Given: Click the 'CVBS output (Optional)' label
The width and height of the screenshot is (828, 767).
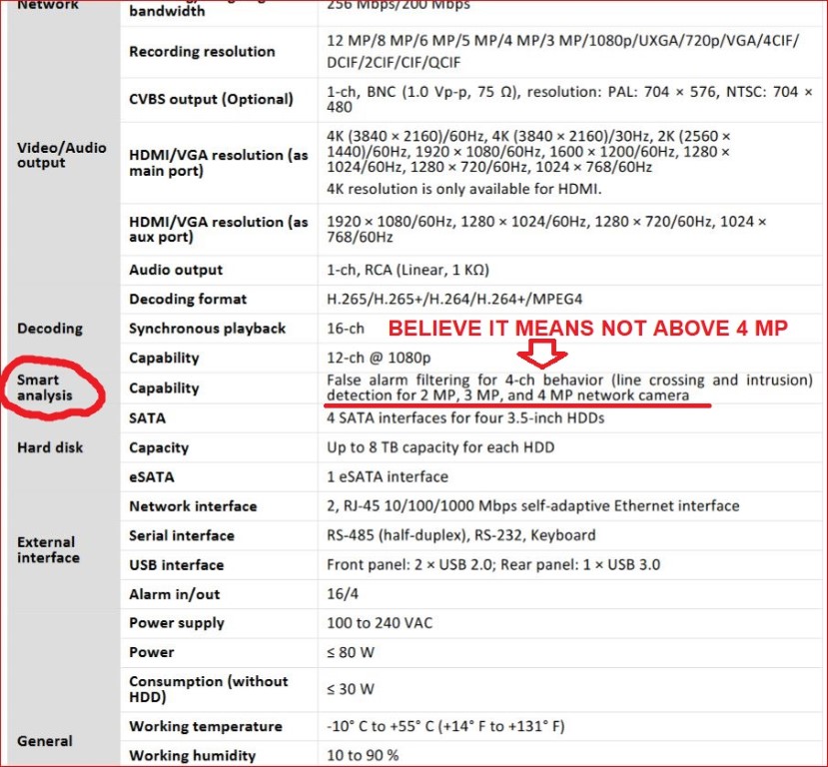Looking at the screenshot, I should [x=211, y=99].
